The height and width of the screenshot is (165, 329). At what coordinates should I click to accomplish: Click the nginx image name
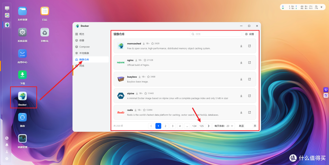click(x=130, y=60)
